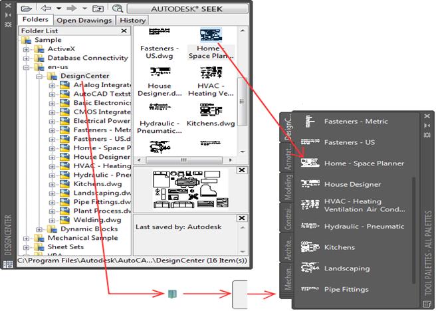Toggle Tool Palettes auto-hide icon
This screenshot has height=311, width=436.
[427, 126]
